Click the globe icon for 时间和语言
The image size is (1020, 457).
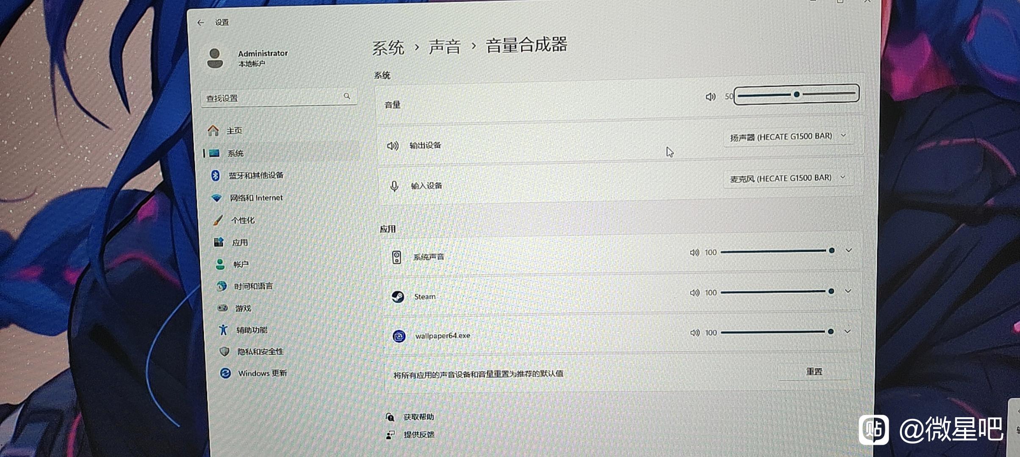click(x=221, y=286)
